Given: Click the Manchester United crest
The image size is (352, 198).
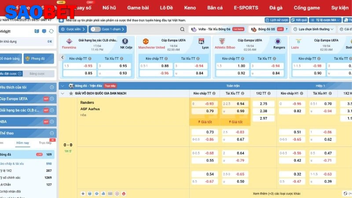Looking at the screenshot, I should [146, 41].
